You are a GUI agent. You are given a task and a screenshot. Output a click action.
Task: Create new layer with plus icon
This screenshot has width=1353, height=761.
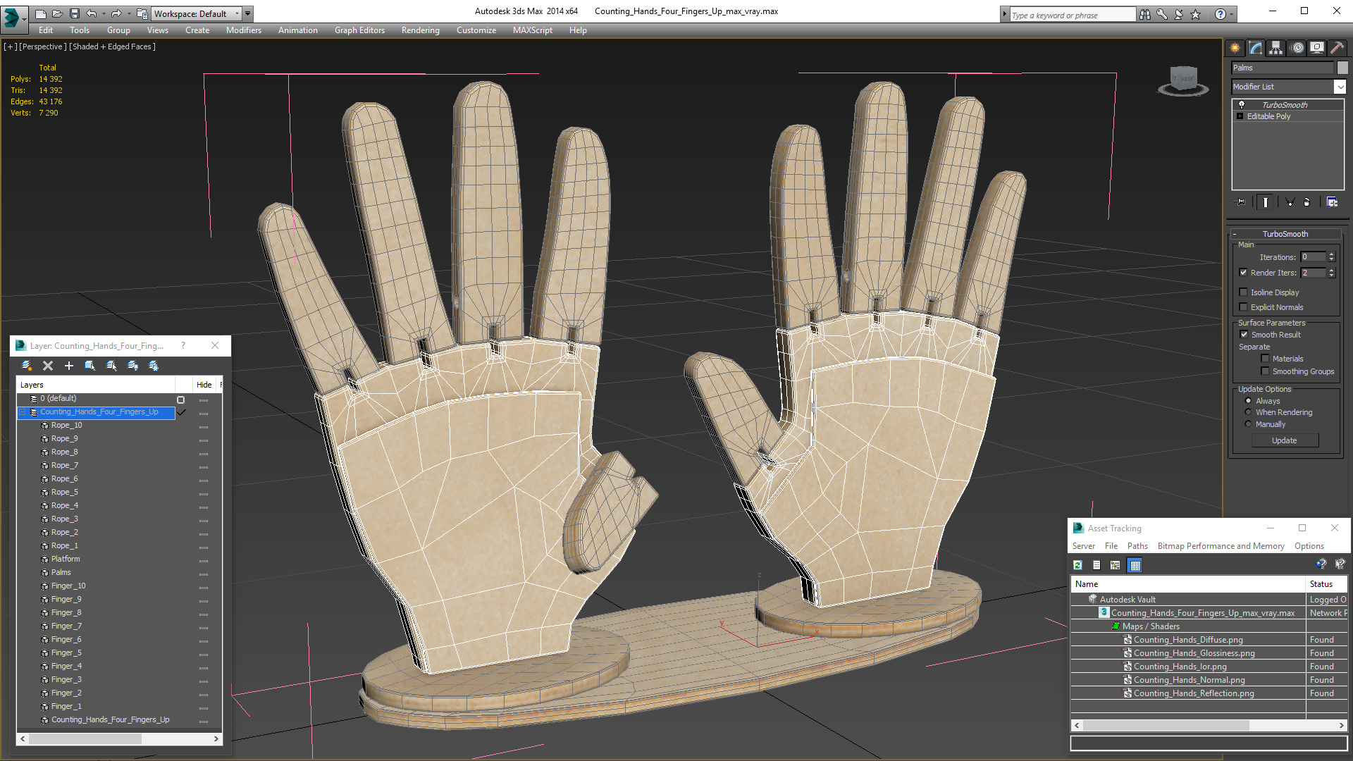tap(69, 366)
